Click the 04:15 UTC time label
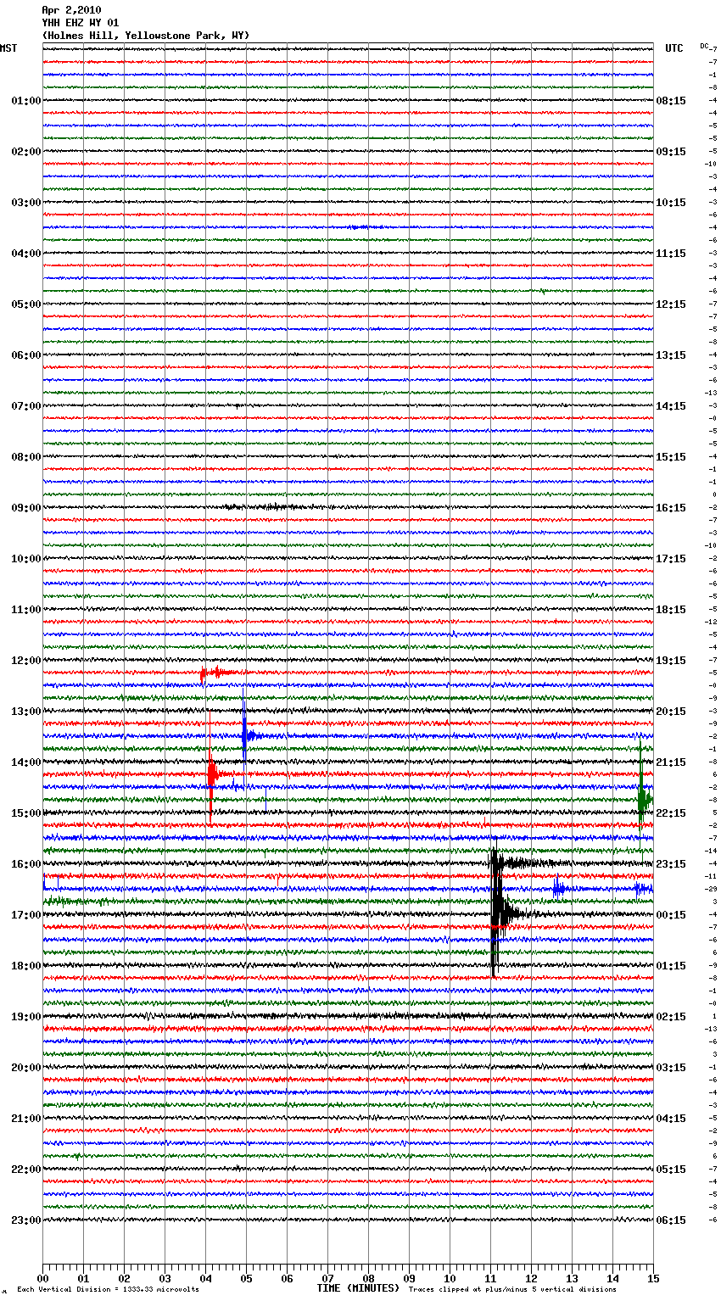Image resolution: width=721 pixels, height=1301 pixels. tap(671, 1119)
